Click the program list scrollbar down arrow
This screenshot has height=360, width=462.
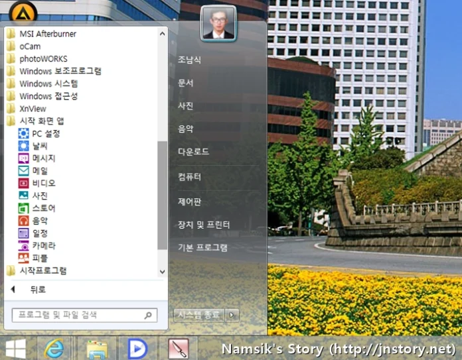(x=163, y=272)
